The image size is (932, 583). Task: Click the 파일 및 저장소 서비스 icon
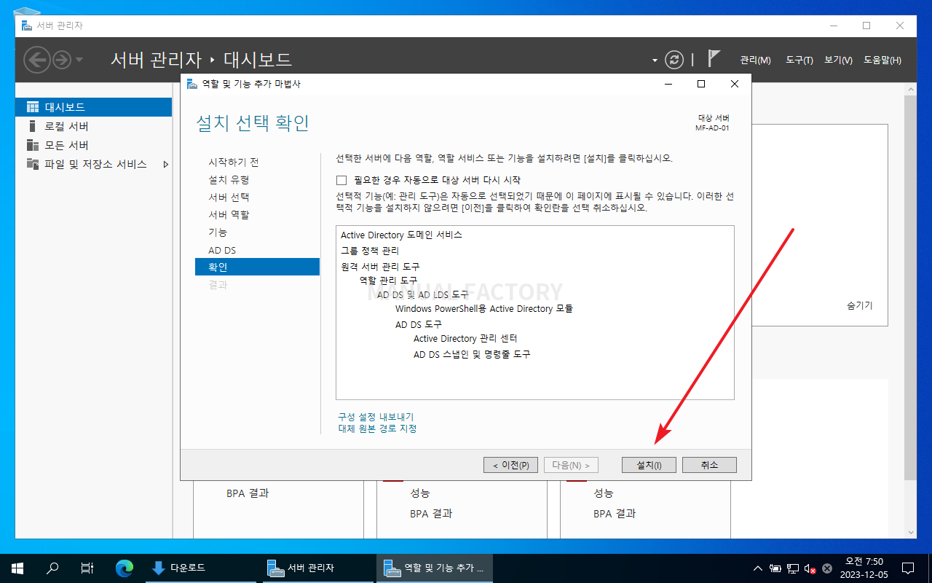click(x=32, y=164)
